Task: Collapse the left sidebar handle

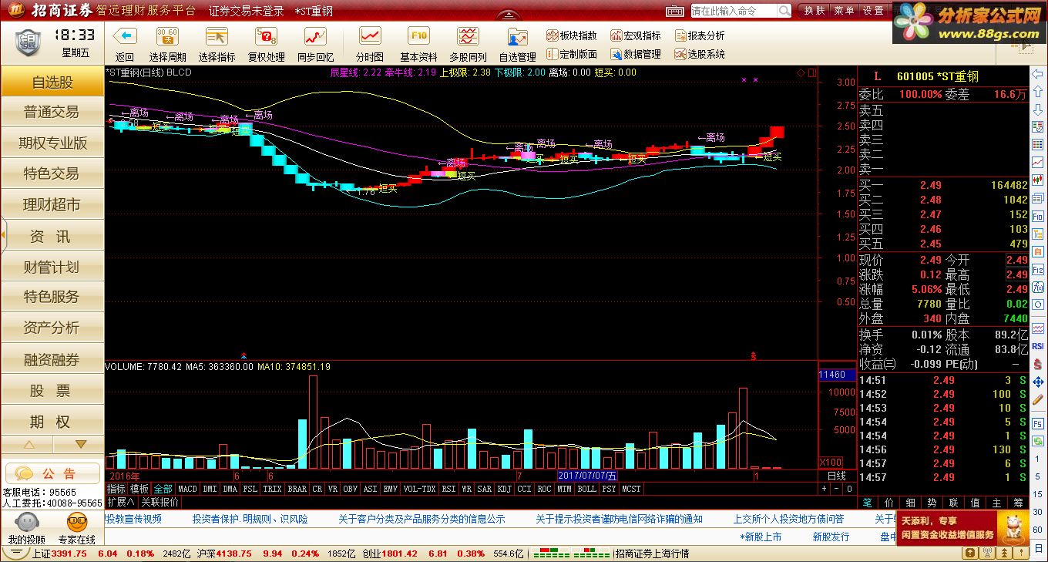Action: [x=2, y=234]
